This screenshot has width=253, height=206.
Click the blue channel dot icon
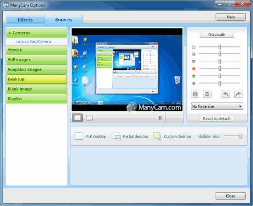click(194, 83)
